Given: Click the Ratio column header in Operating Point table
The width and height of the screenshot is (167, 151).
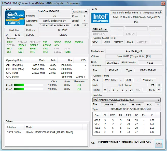Looking at the screenshot, I should [52, 60].
